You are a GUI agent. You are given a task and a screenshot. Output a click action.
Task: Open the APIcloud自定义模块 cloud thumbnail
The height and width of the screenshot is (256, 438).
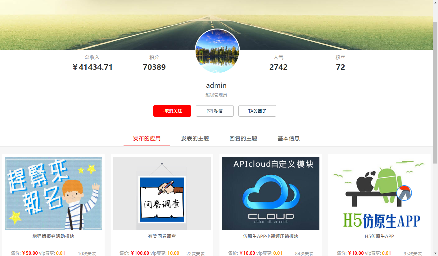pyautogui.click(x=271, y=193)
